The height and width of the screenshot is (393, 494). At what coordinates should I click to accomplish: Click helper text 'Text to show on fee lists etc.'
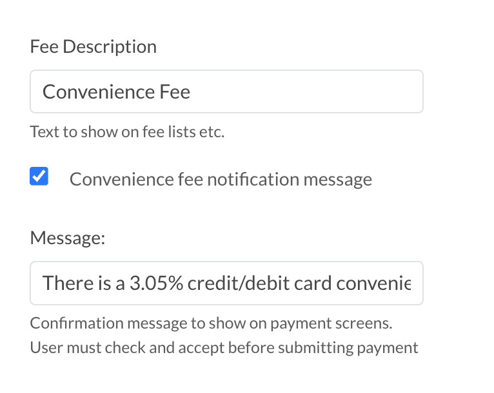pos(127,133)
